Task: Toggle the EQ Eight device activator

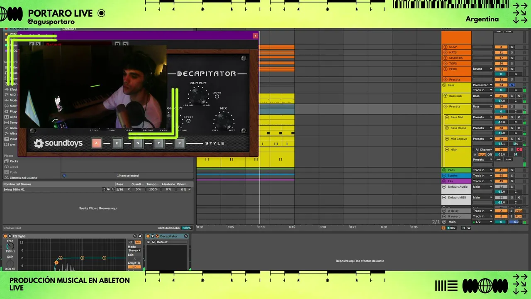Action: click(x=5, y=236)
